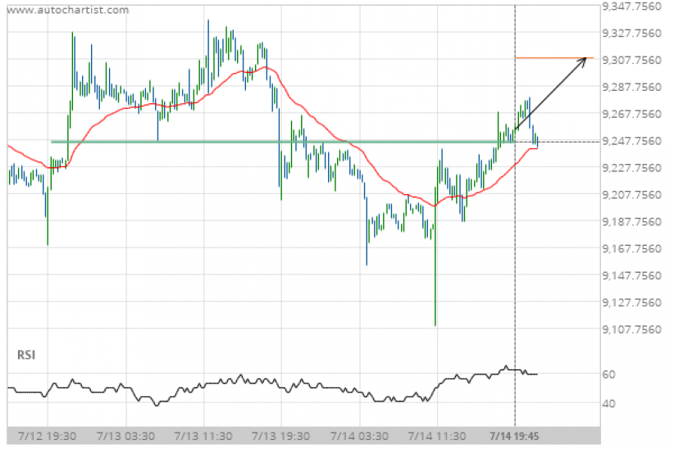Select the 7/12 19:30 time label

(48, 437)
